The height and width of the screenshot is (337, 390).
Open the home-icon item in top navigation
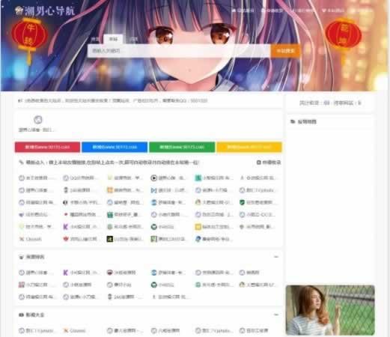pos(243,10)
